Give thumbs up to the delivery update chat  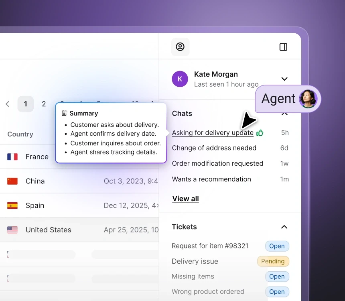260,132
